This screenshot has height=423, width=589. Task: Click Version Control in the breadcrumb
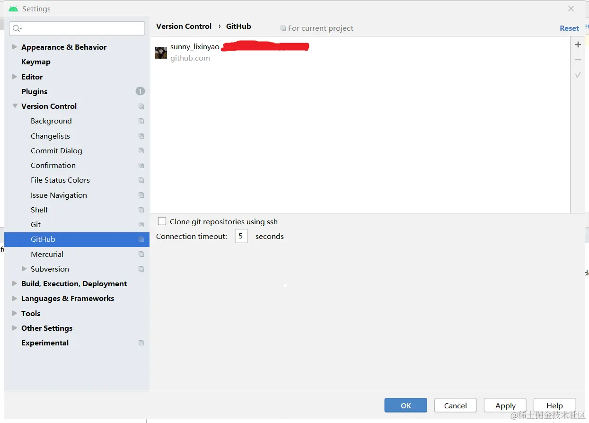tap(184, 26)
